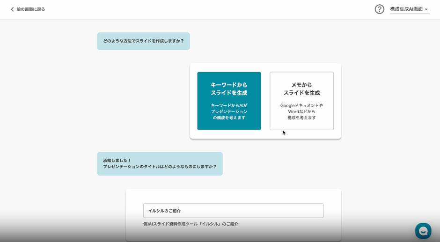Screen dimensions: 440x242
Task: Select the white メモからスライドを生成 card
Action: click(301, 101)
